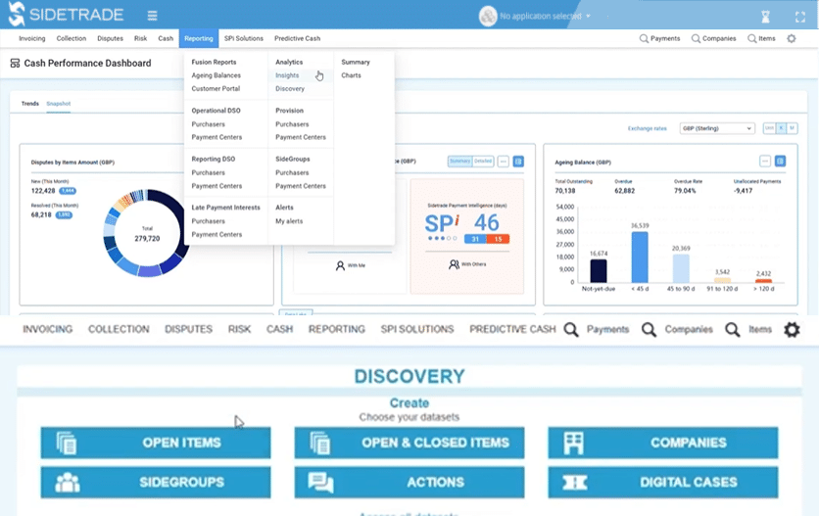
Task: Select Purchasers under Operational DSO
Action: click(x=208, y=124)
